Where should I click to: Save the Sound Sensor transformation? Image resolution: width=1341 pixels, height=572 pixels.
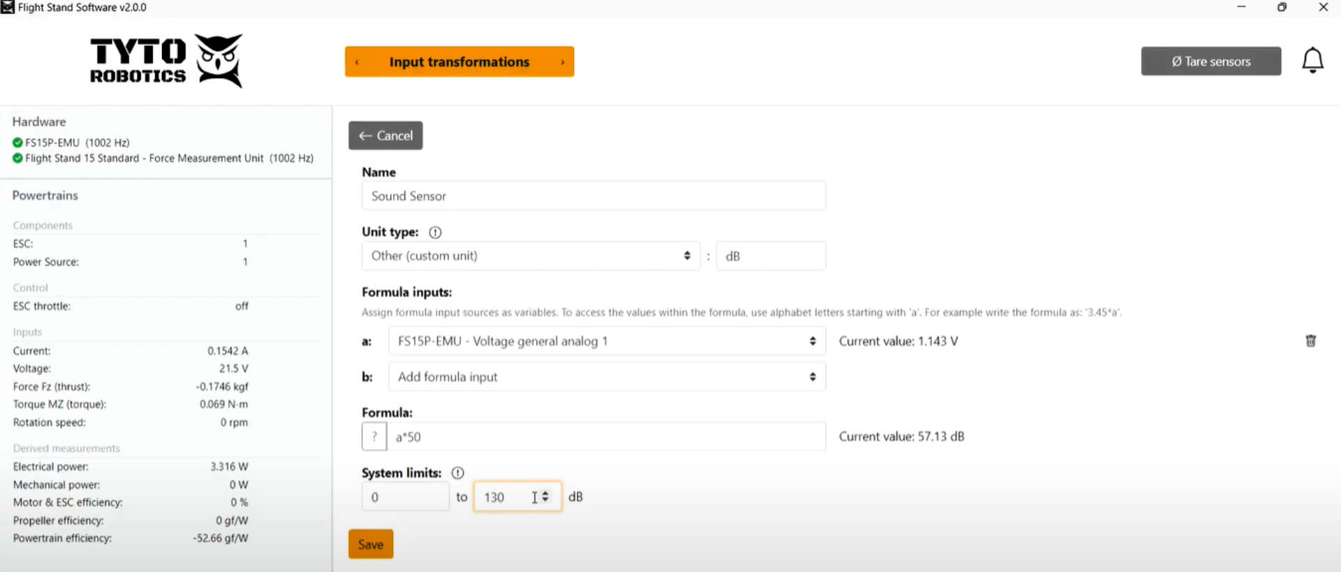coord(370,544)
